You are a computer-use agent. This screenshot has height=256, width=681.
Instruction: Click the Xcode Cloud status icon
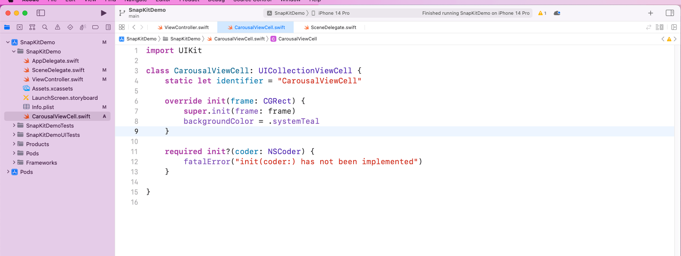pyautogui.click(x=557, y=13)
